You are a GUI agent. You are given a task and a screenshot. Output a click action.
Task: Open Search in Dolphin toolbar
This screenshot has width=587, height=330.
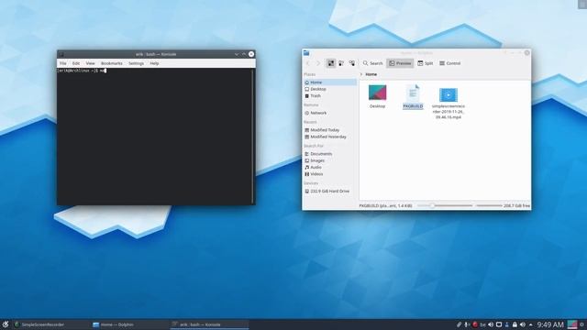coord(372,63)
